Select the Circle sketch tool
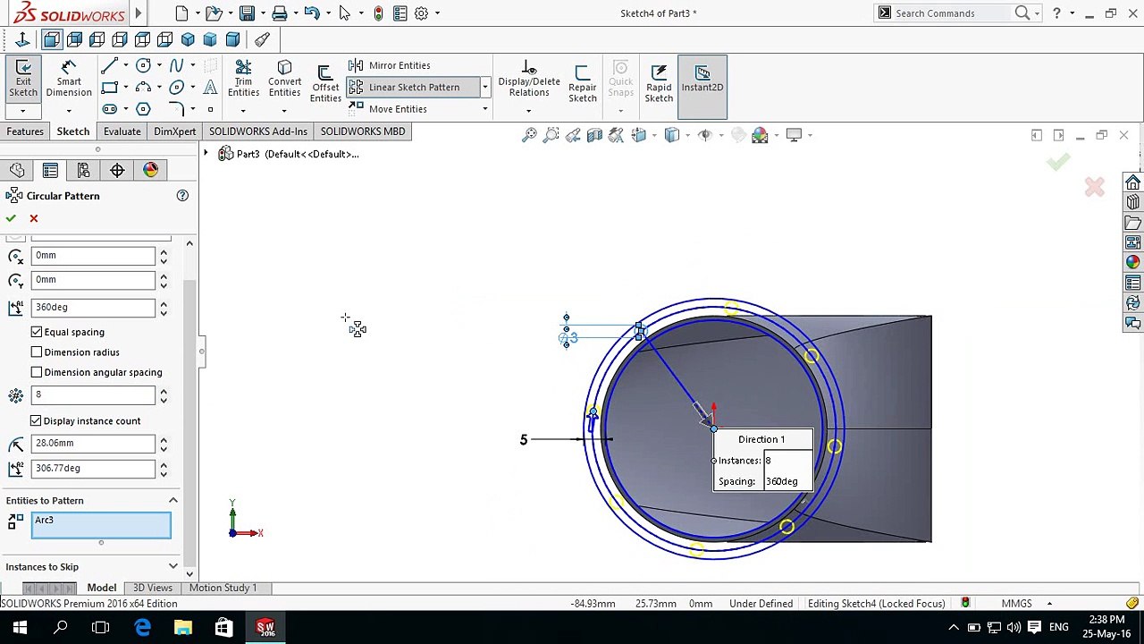 pyautogui.click(x=143, y=65)
